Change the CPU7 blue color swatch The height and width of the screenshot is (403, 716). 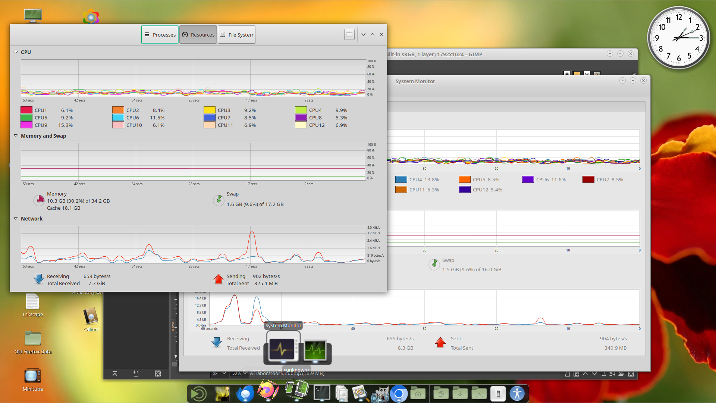pyautogui.click(x=210, y=118)
